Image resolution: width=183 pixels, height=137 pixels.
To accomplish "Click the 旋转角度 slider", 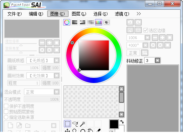I will (x=21, y=51).
